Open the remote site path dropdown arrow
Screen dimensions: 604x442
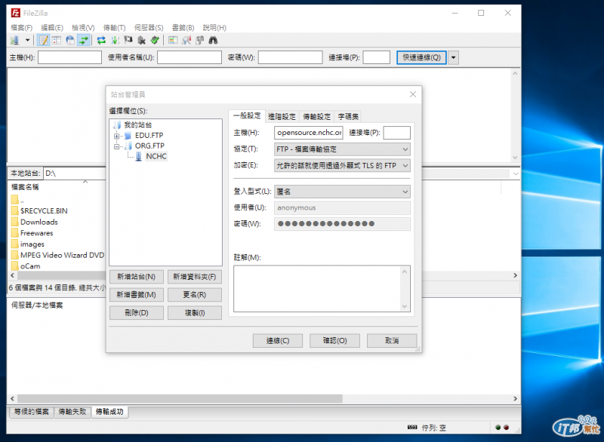point(516,174)
